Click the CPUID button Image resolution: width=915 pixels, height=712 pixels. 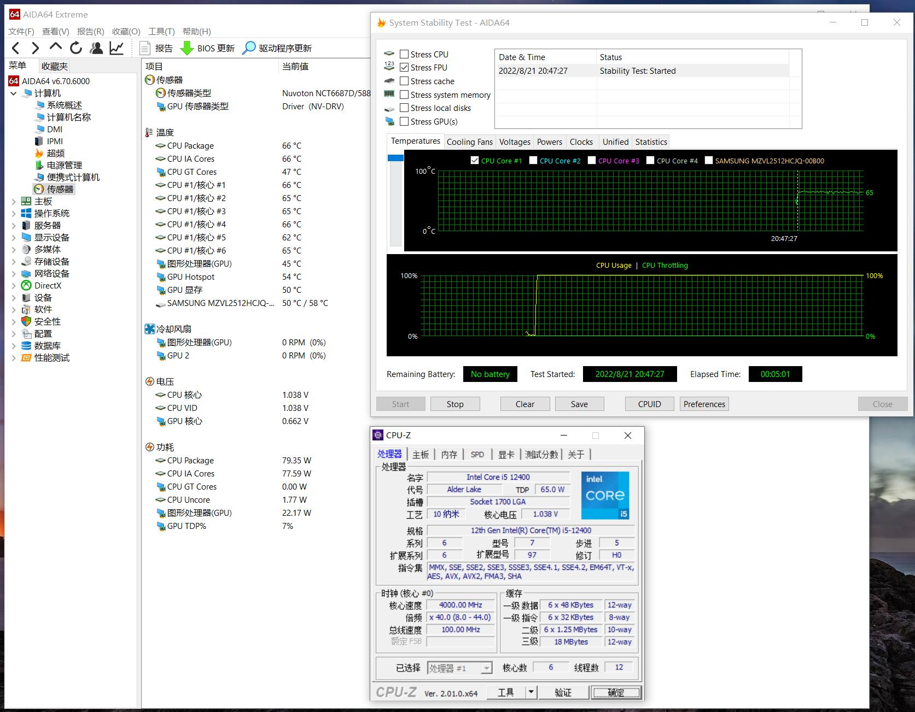[x=649, y=404]
